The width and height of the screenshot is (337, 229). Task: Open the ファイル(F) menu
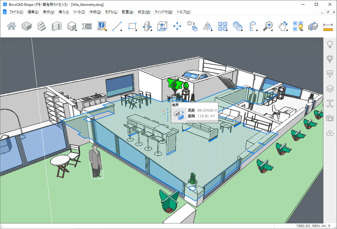coord(16,12)
